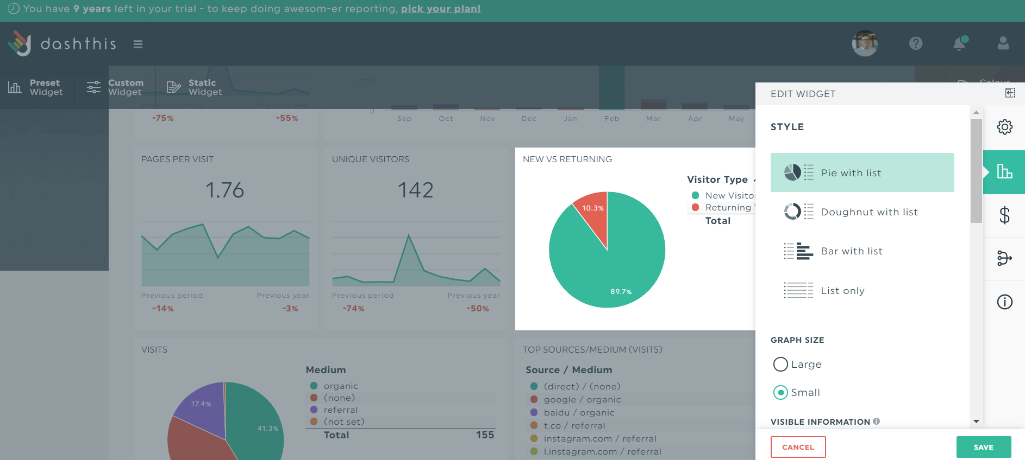Choose the Bar with list style
This screenshot has width=1025, height=460.
(x=862, y=251)
